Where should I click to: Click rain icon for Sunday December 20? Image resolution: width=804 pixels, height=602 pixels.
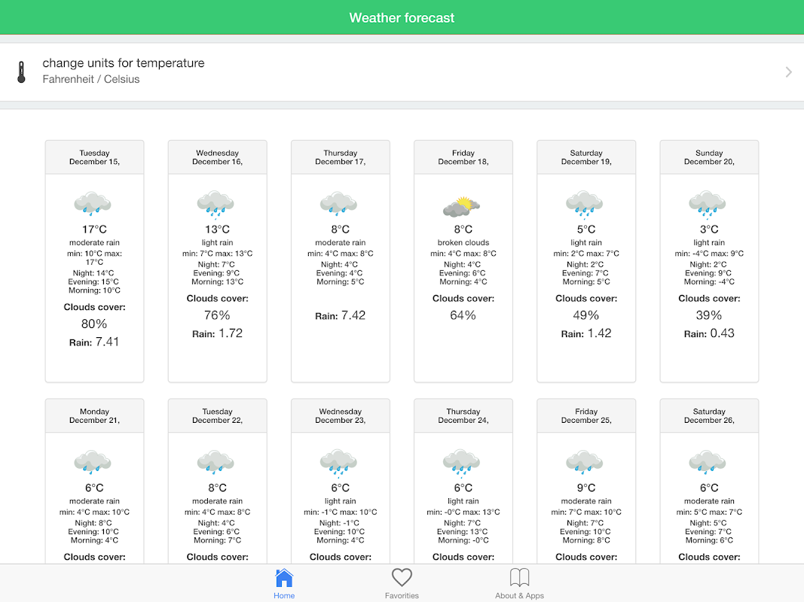tap(708, 204)
